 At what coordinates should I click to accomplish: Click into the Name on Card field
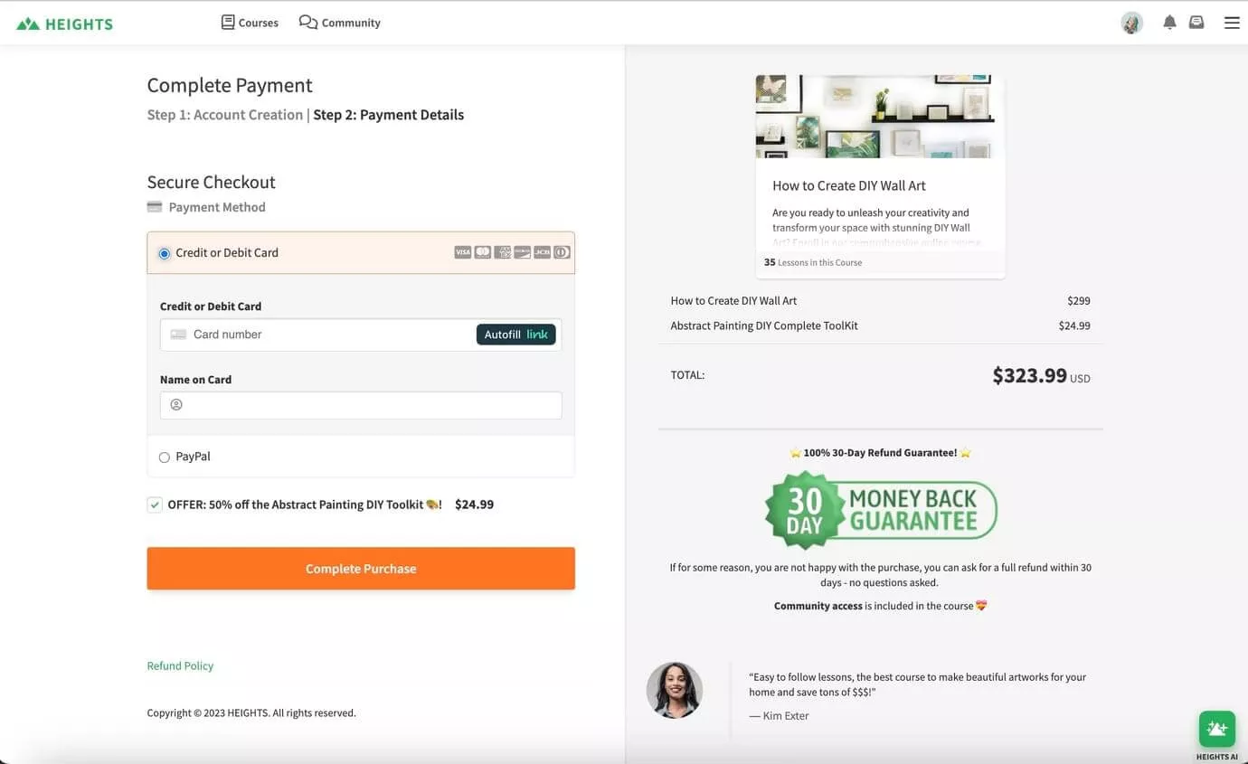click(361, 405)
